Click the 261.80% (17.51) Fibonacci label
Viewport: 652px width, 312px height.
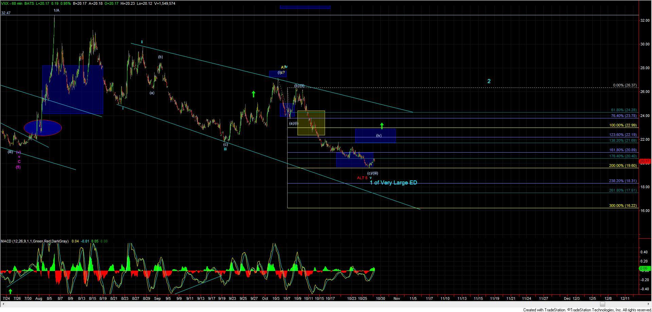click(x=623, y=191)
